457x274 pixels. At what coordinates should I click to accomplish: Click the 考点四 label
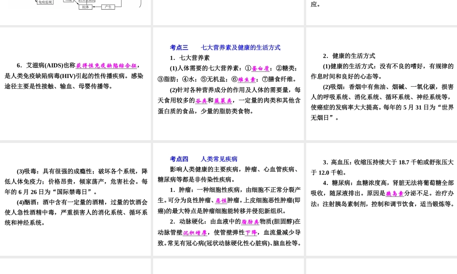[179, 159]
